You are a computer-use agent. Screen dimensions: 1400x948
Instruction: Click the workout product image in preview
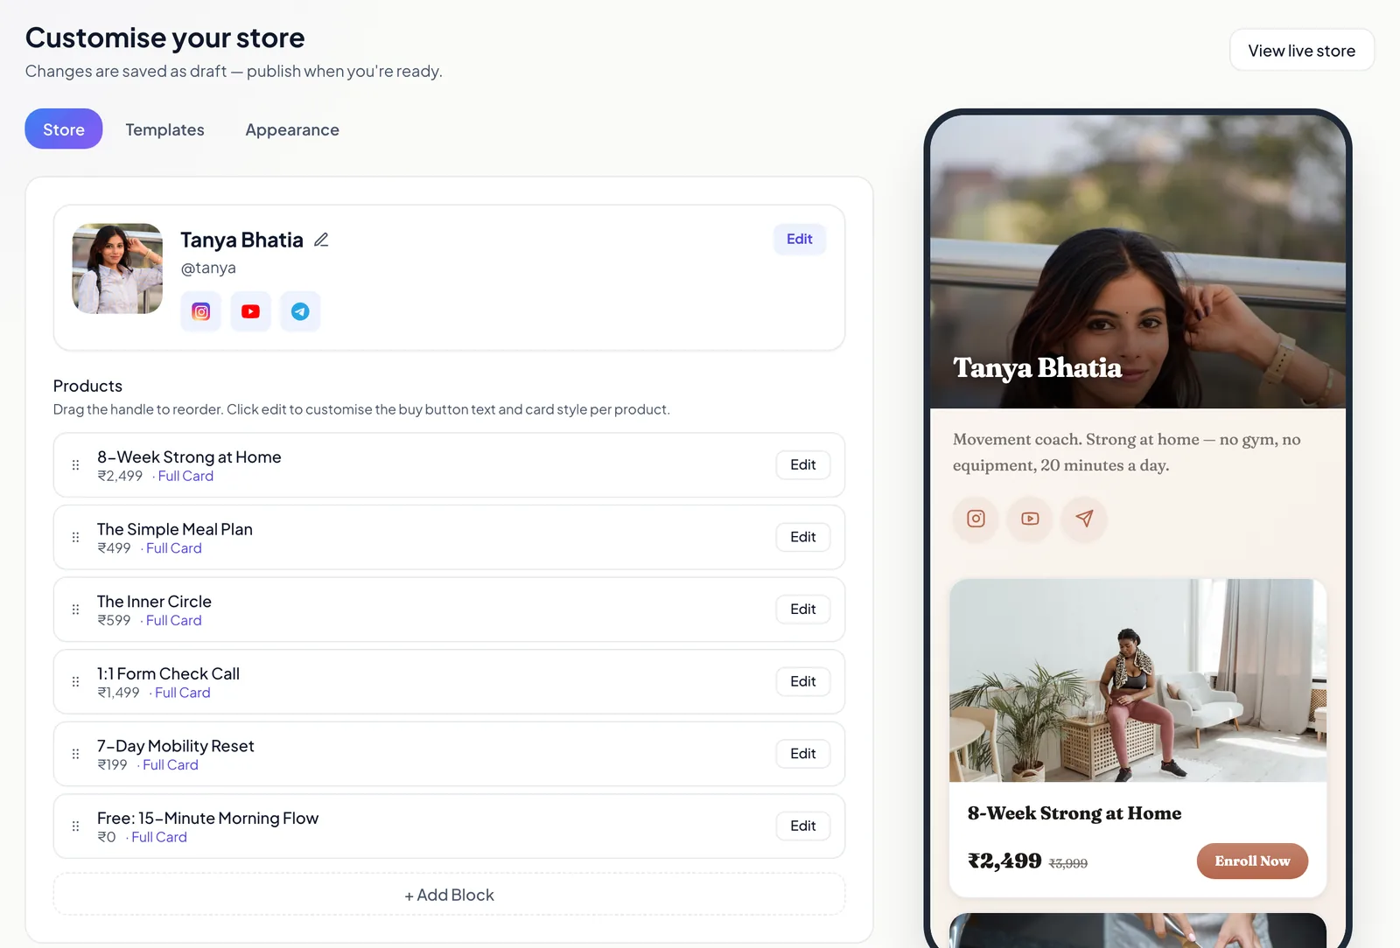click(1137, 680)
